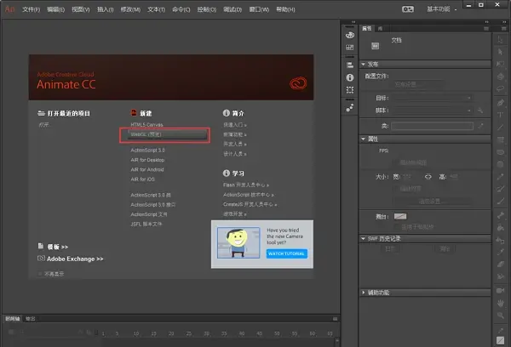
Task: Open the Color palette panel icon
Action: point(349,36)
